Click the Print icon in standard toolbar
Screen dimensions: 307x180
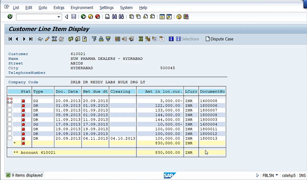tap(107, 17)
